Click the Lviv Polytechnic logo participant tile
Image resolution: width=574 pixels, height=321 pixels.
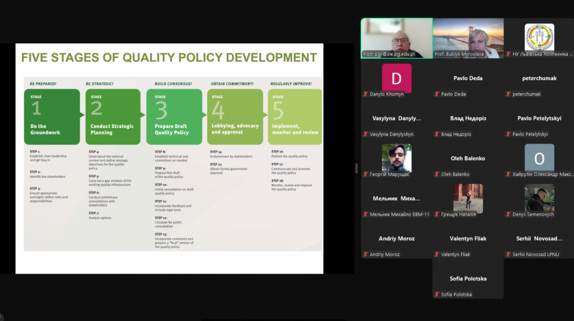[x=539, y=38]
